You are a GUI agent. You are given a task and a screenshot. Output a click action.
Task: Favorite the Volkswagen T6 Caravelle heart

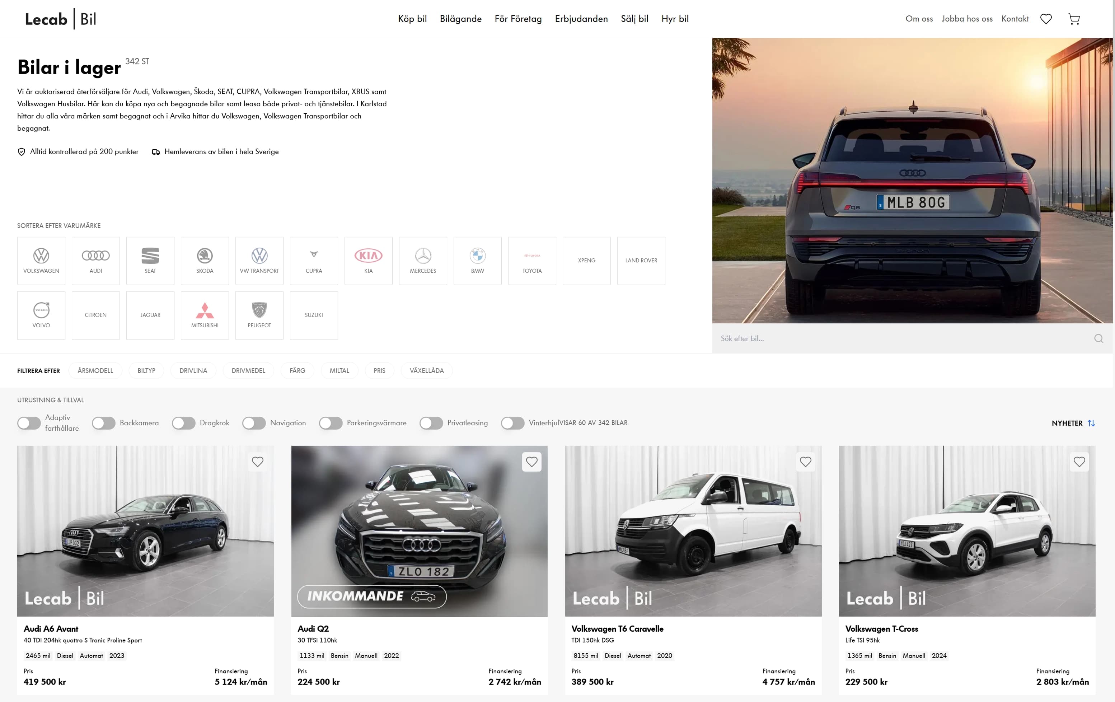[806, 462]
